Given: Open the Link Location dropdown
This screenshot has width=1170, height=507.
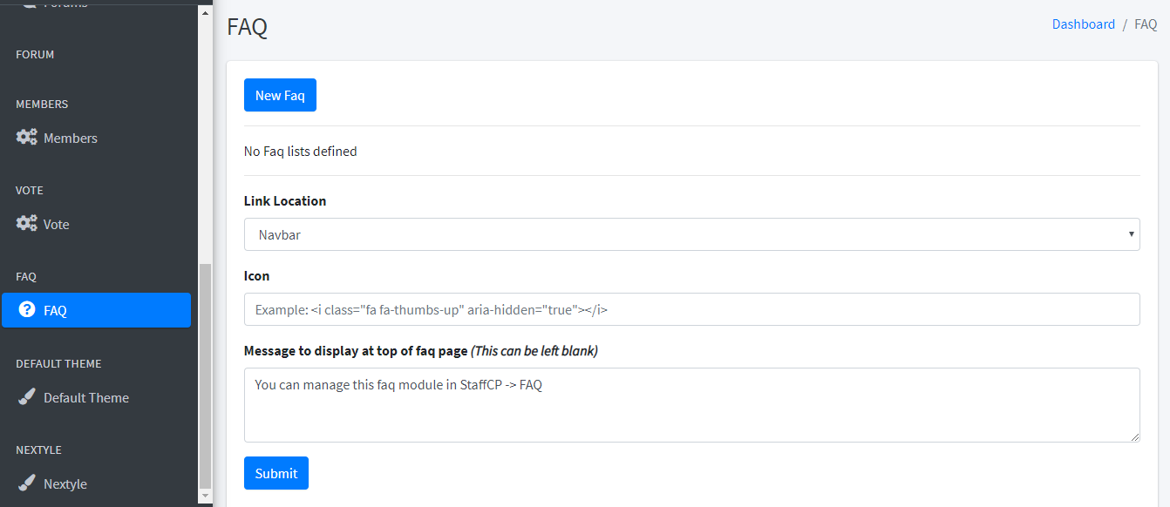Looking at the screenshot, I should [x=692, y=233].
